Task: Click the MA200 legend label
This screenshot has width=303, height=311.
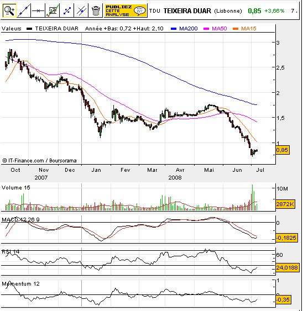Action: (188, 29)
